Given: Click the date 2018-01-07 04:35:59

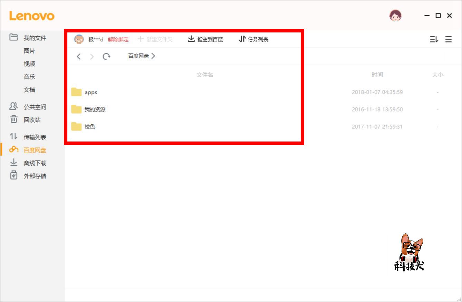Looking at the screenshot, I should (377, 92).
